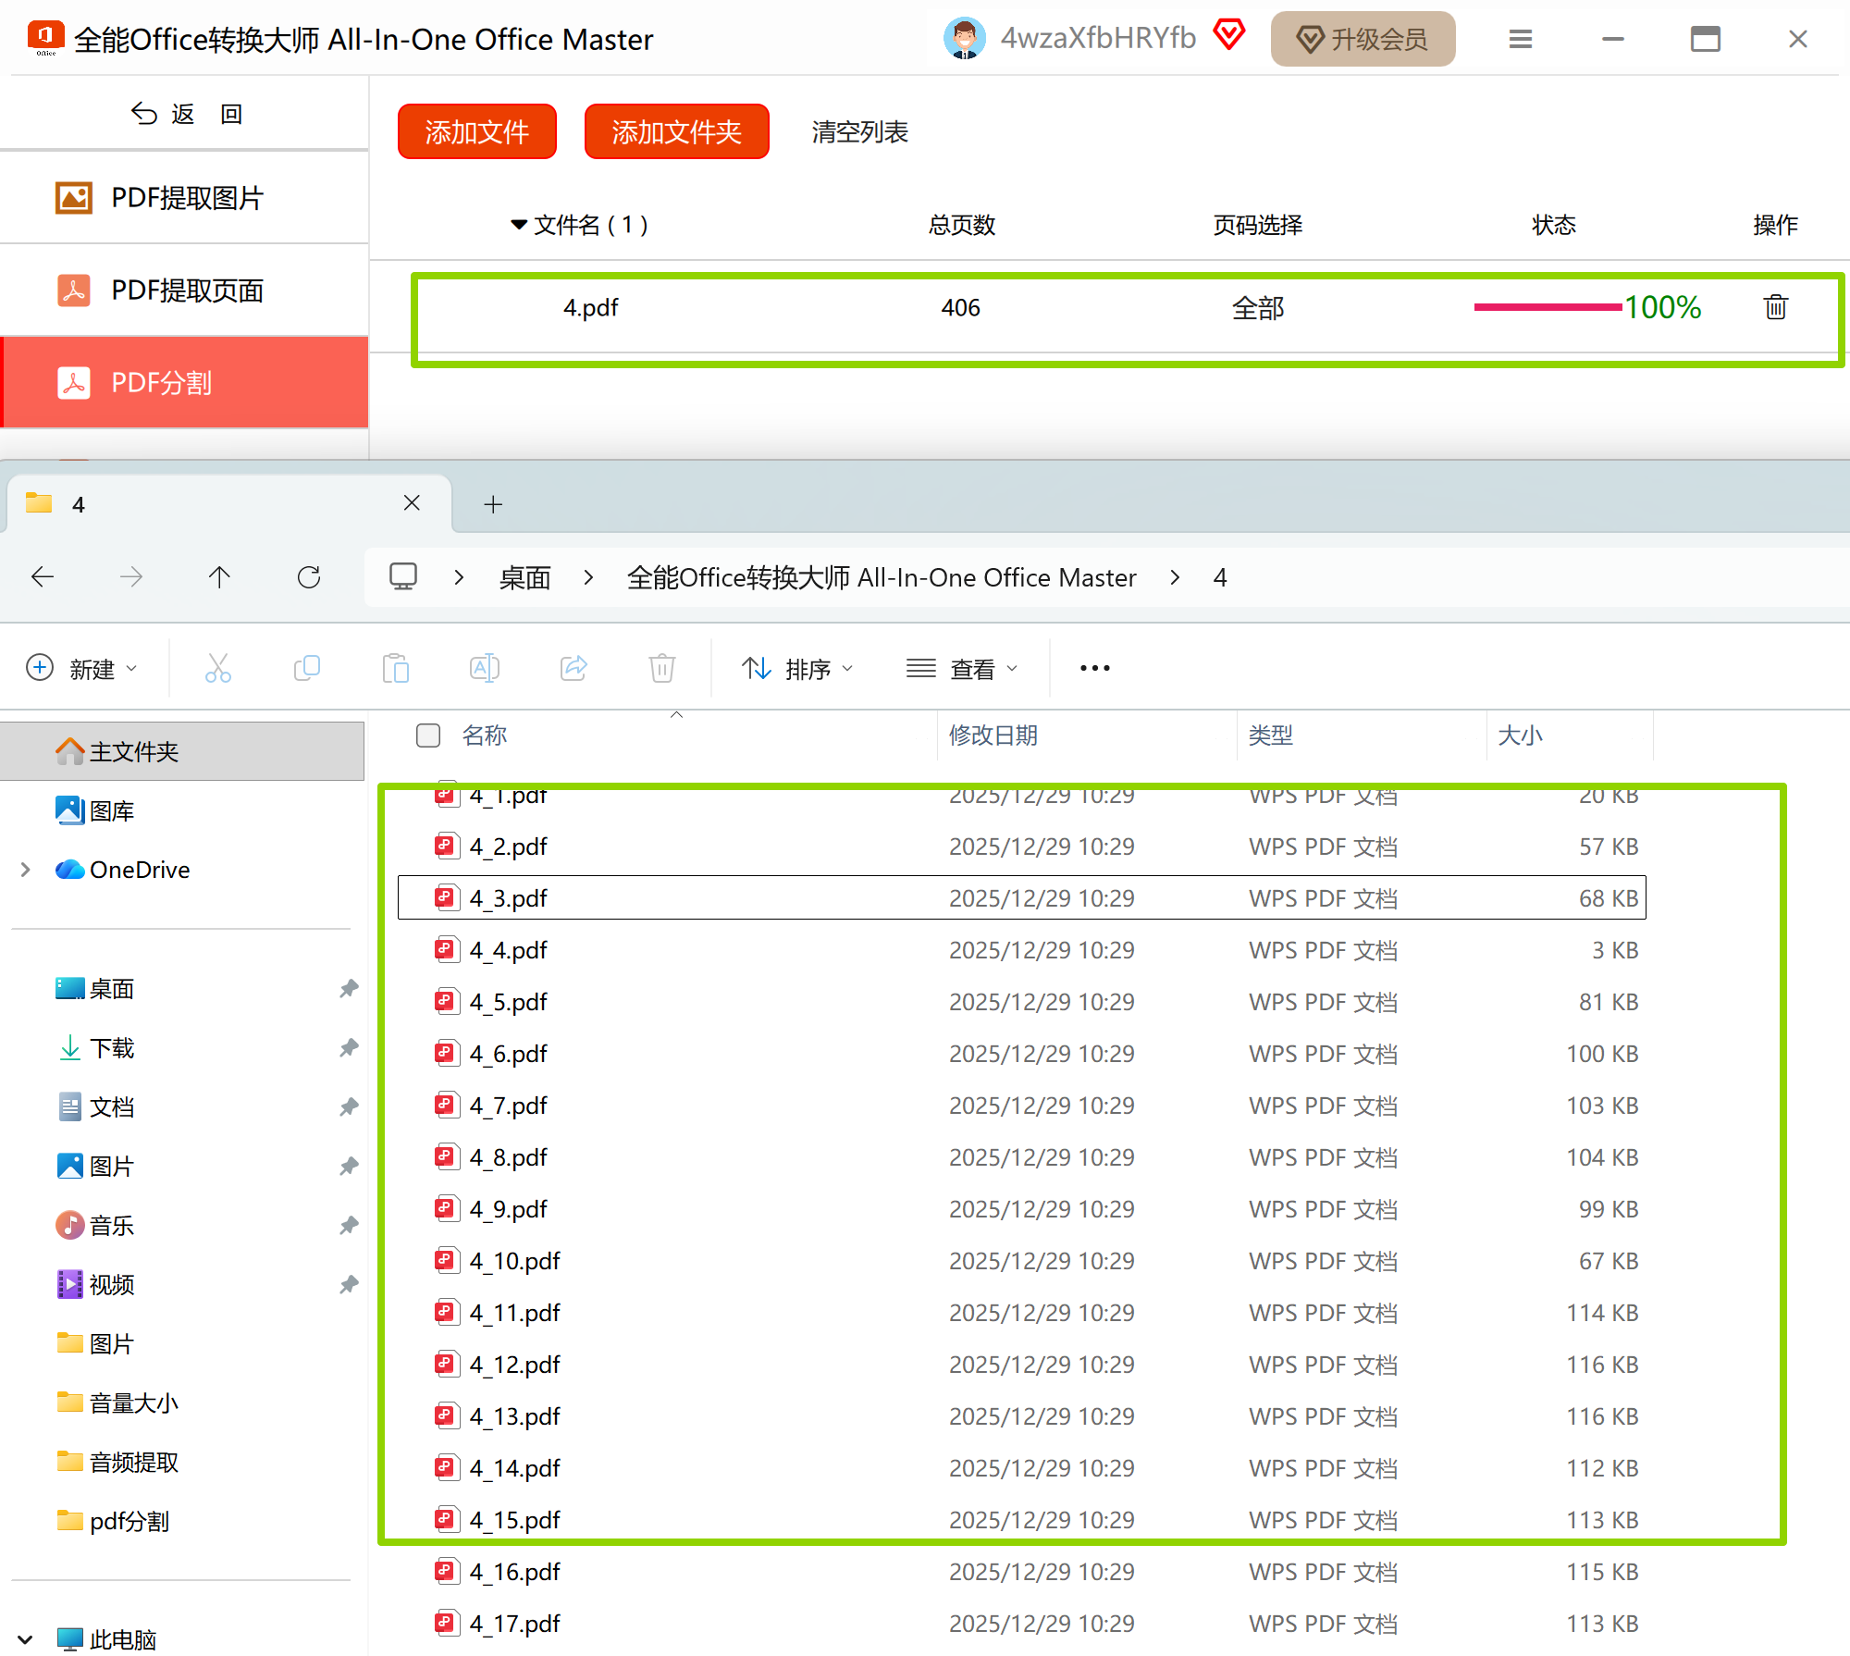Open the hamburger menu in title bar
1850x1656 pixels.
coord(1521,39)
